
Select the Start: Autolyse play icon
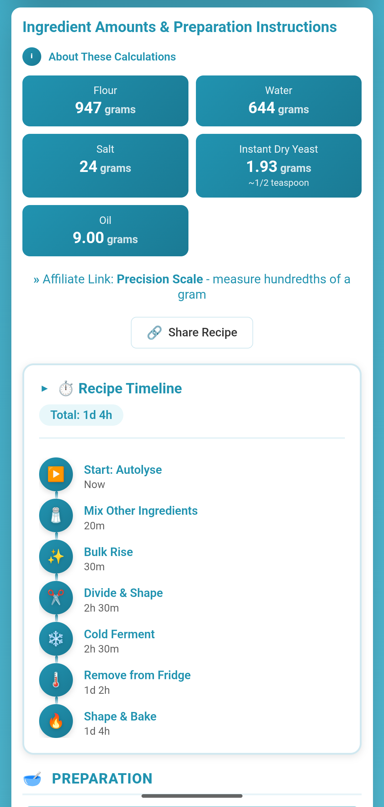pyautogui.click(x=56, y=474)
